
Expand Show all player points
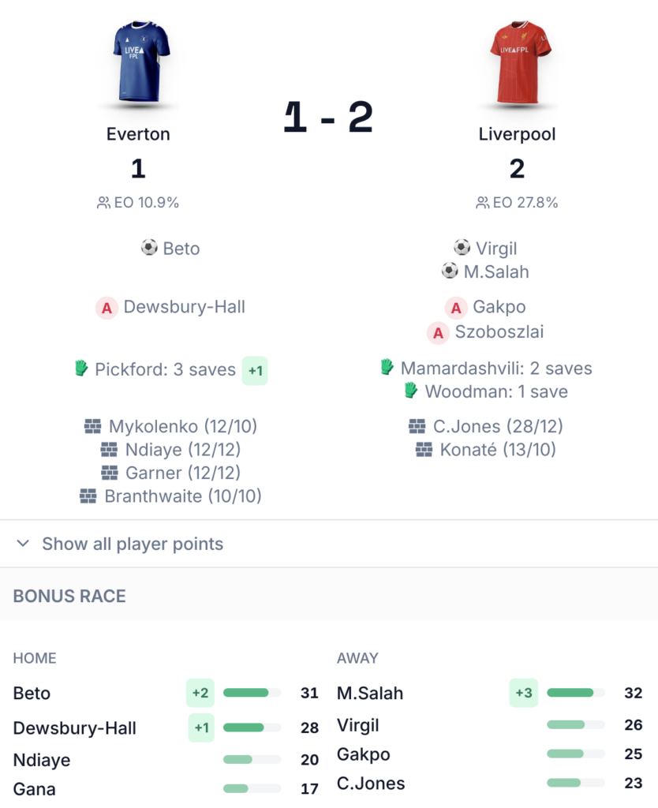pyautogui.click(x=133, y=544)
